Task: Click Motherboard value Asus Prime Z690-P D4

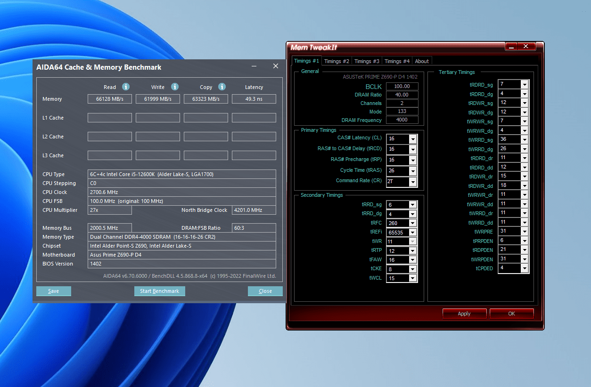Action: tap(182, 255)
